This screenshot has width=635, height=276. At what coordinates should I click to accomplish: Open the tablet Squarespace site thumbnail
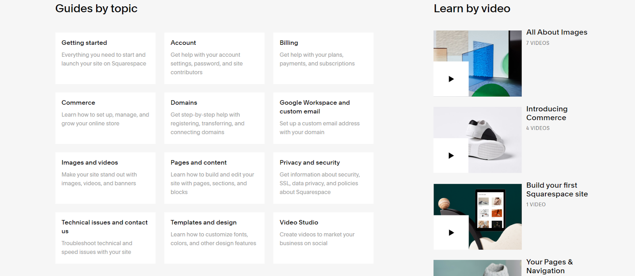pyautogui.click(x=477, y=217)
